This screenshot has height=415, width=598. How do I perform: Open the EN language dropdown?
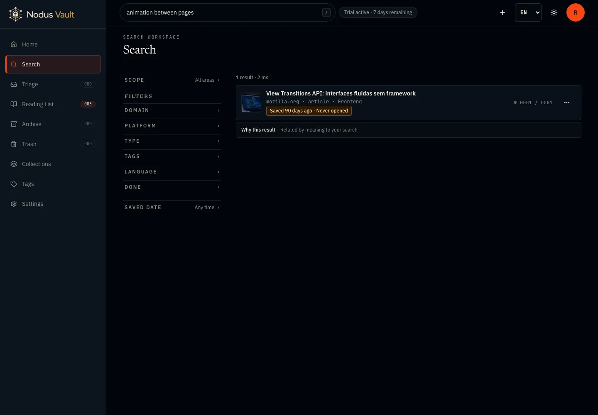[x=528, y=12]
